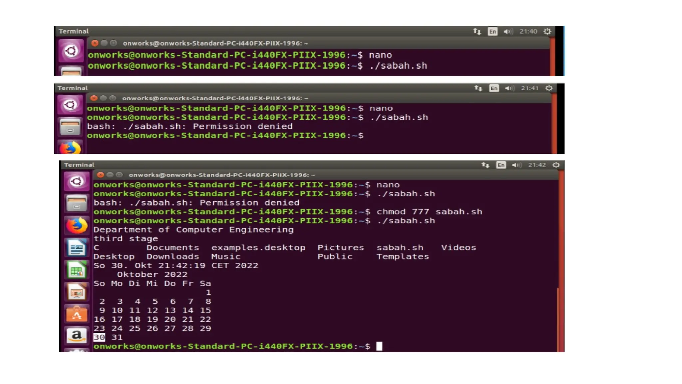Click 'Terminal' panel title in 21:40 screenshot
This screenshot has height=384, width=682.
74,31
